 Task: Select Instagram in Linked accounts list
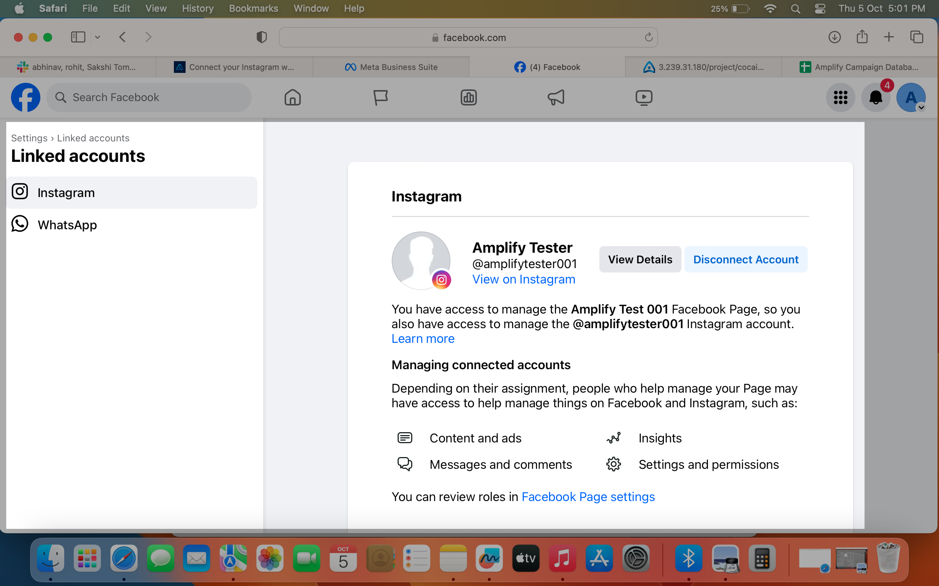click(132, 193)
